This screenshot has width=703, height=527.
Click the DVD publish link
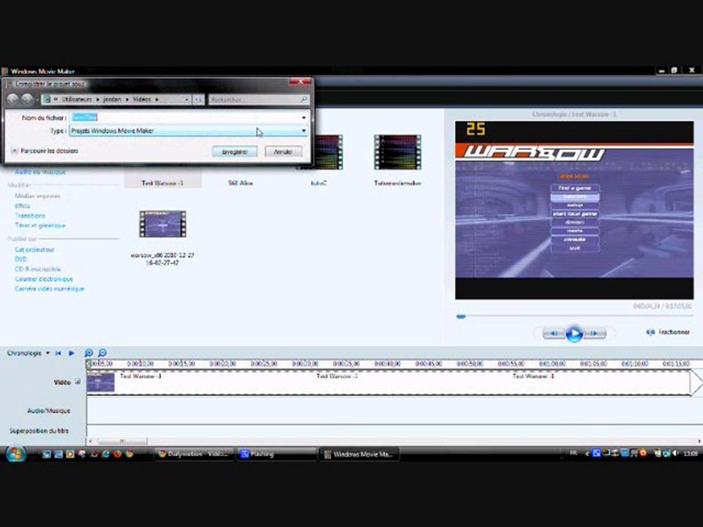point(21,259)
